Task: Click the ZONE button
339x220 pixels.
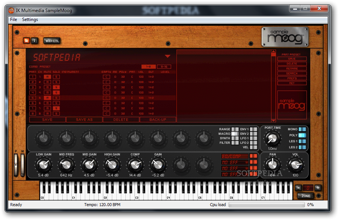Action: pyautogui.click(x=306, y=196)
